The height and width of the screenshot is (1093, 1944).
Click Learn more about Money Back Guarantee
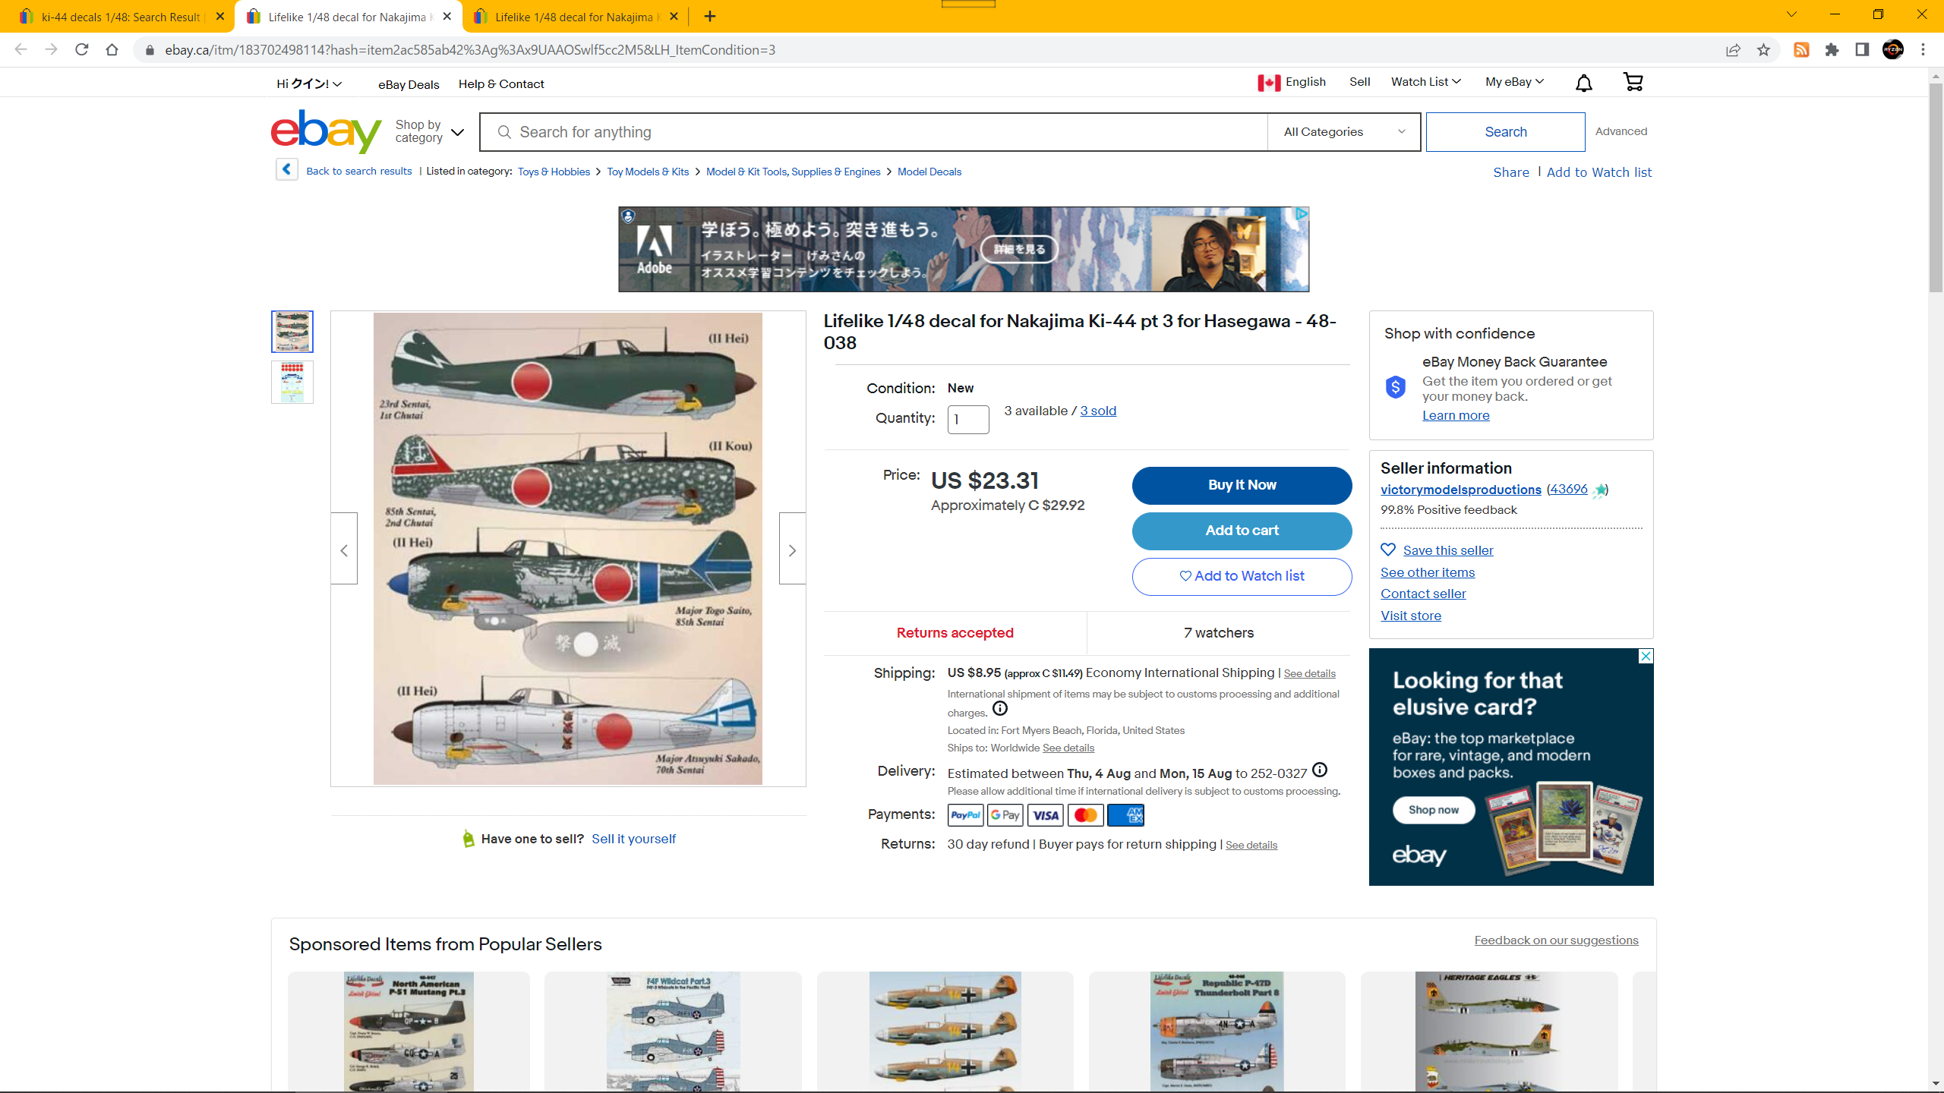coord(1456,415)
